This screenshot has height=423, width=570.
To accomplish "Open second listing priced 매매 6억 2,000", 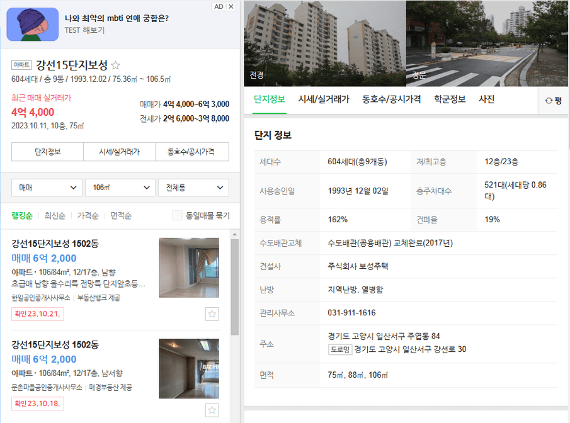I will tap(44, 359).
